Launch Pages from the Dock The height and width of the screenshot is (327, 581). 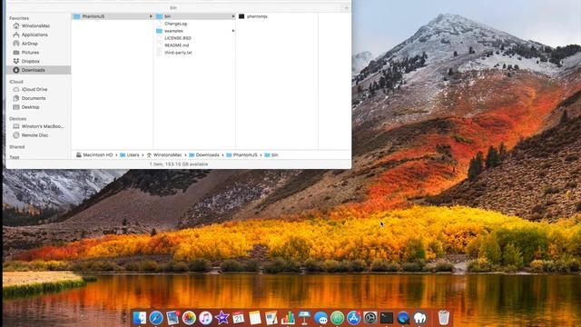(271, 318)
